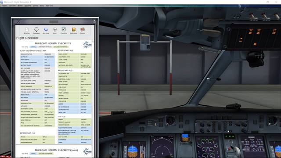
Task: Open the Options menu
Action: click(28, 6)
